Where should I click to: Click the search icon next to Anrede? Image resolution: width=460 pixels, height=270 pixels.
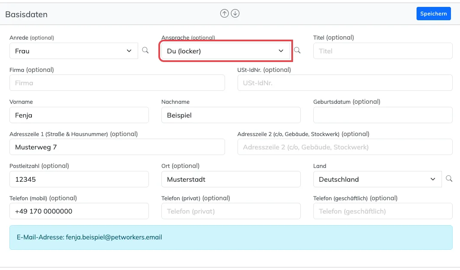point(145,50)
